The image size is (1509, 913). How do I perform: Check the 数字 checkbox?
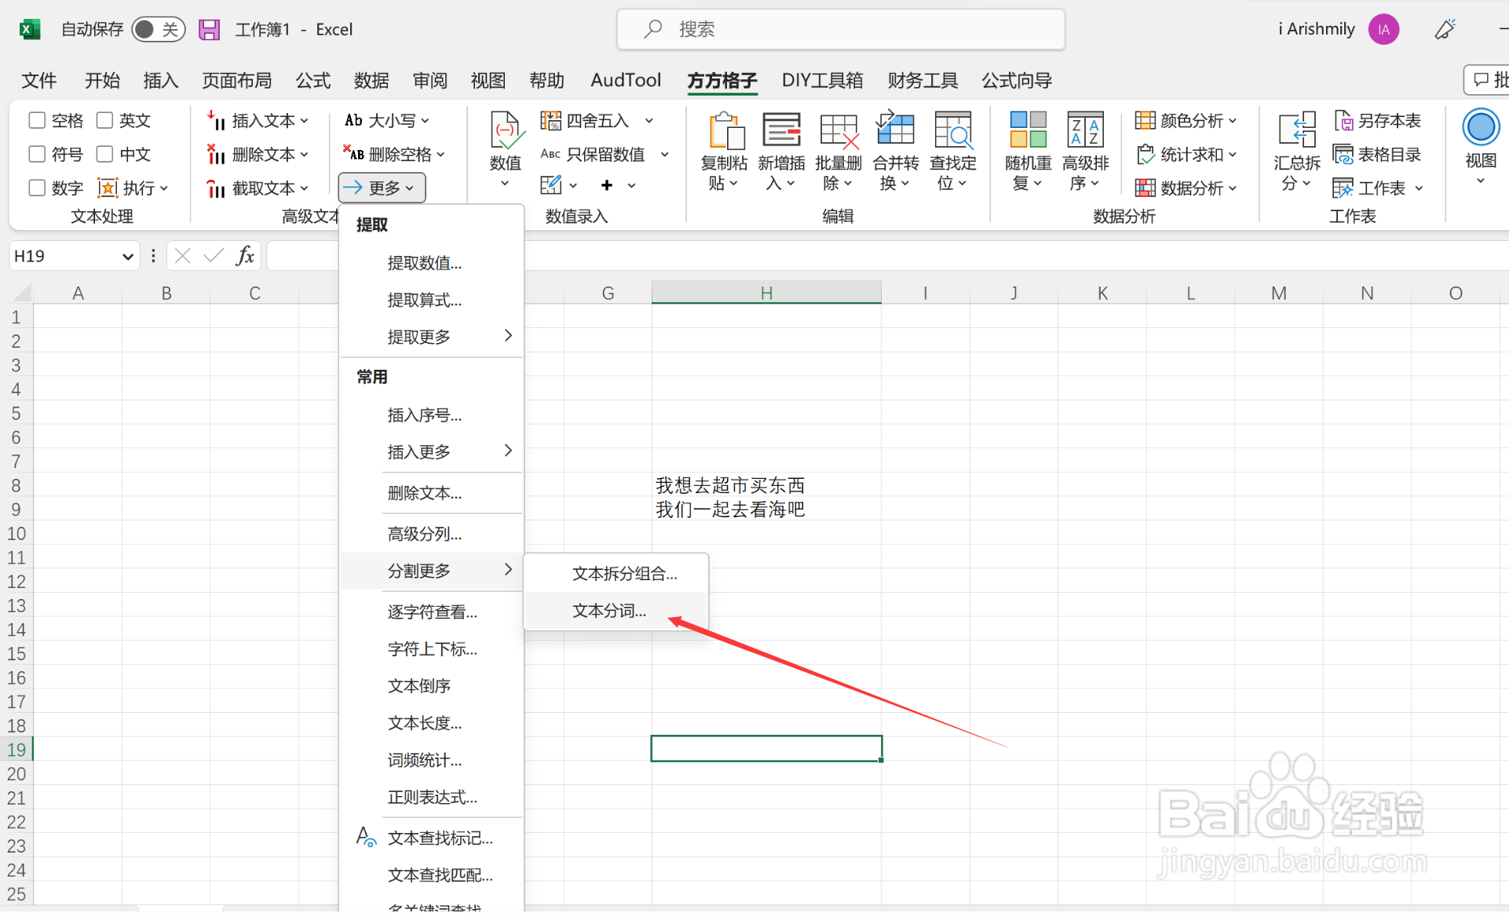coord(37,188)
